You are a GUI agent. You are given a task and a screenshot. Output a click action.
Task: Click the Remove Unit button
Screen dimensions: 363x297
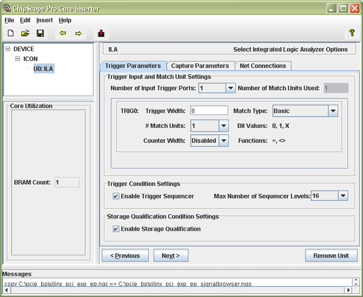[330, 255]
